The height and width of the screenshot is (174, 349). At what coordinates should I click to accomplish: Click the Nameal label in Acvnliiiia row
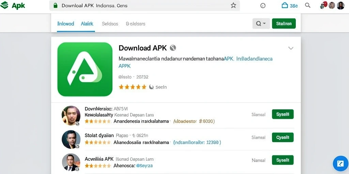pos(258,160)
